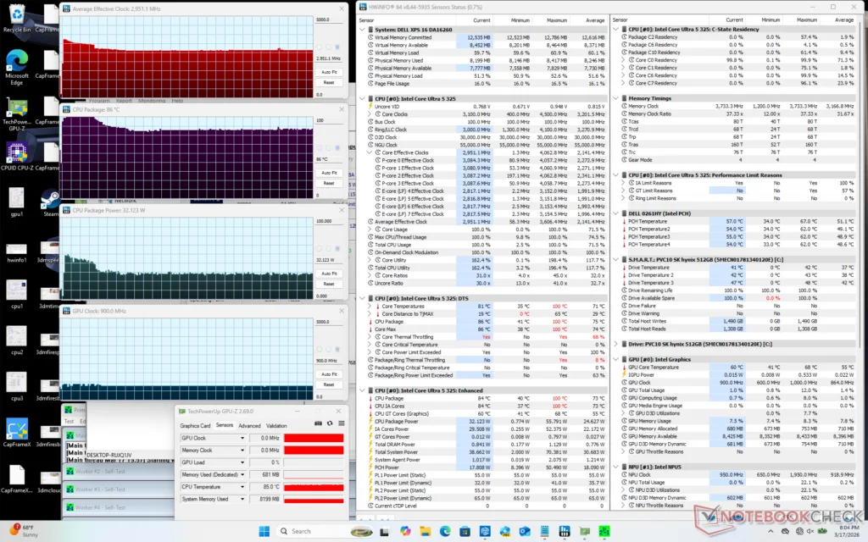Enable the first empty checkbox in the GPU Clock graph
Image resolution: width=868 pixels, height=542 pixels.
tap(320, 349)
